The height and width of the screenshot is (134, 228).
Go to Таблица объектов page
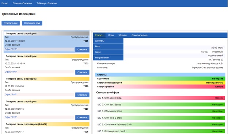click(47, 3)
